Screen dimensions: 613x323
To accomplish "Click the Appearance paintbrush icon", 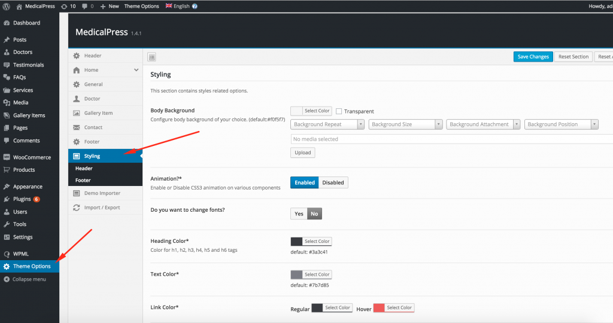I will click(7, 187).
